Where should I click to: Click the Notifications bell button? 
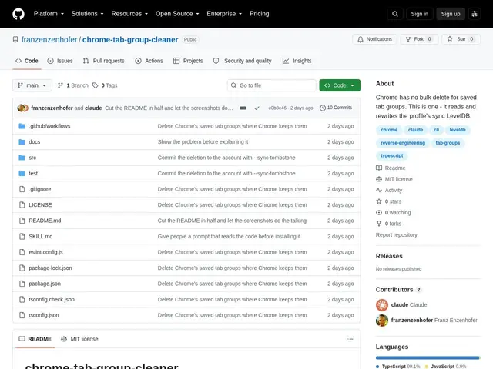click(x=374, y=39)
